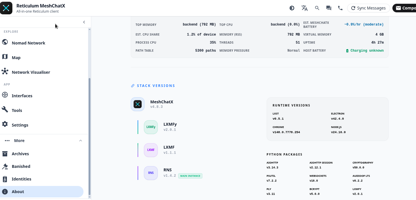Image resolution: width=416 pixels, height=200 pixels.
Task: Click the Top Memory backend (792 MB) value
Action: [x=199, y=25]
